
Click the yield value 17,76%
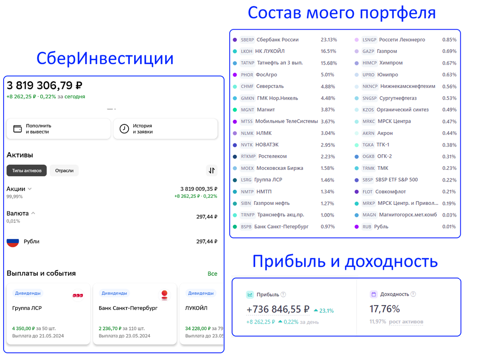(385, 309)
